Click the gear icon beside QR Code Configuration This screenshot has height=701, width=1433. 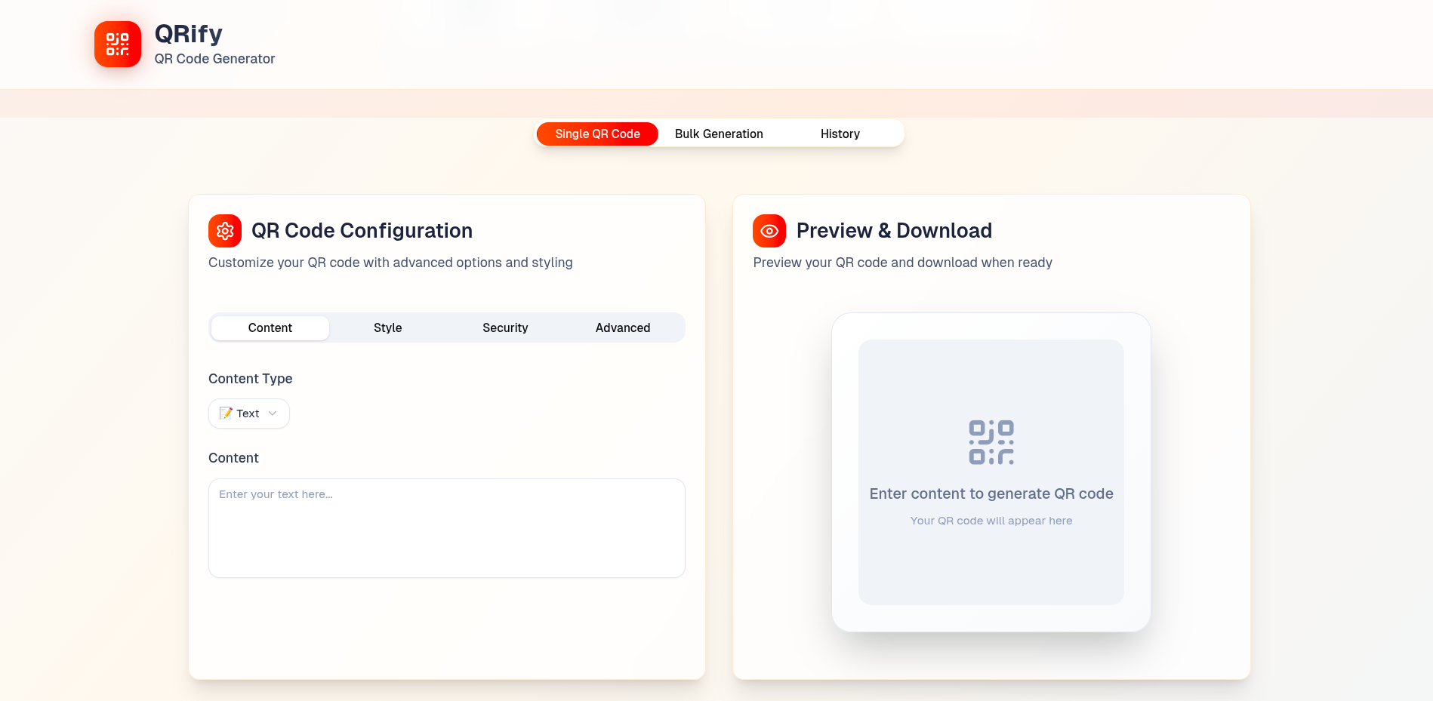point(225,231)
